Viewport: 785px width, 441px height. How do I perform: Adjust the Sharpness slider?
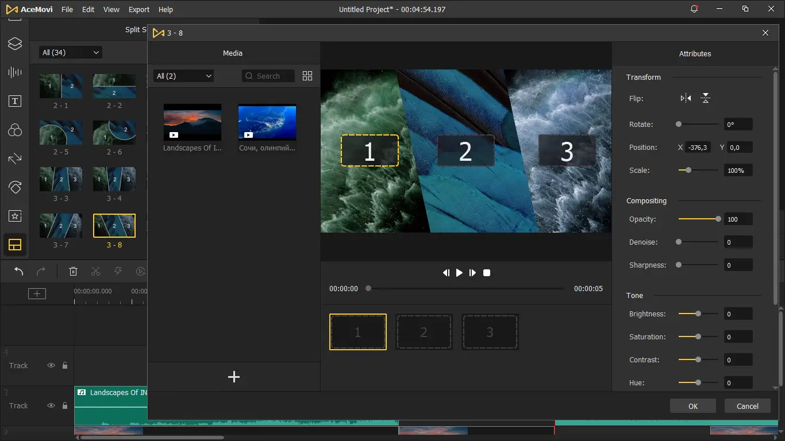click(x=698, y=265)
